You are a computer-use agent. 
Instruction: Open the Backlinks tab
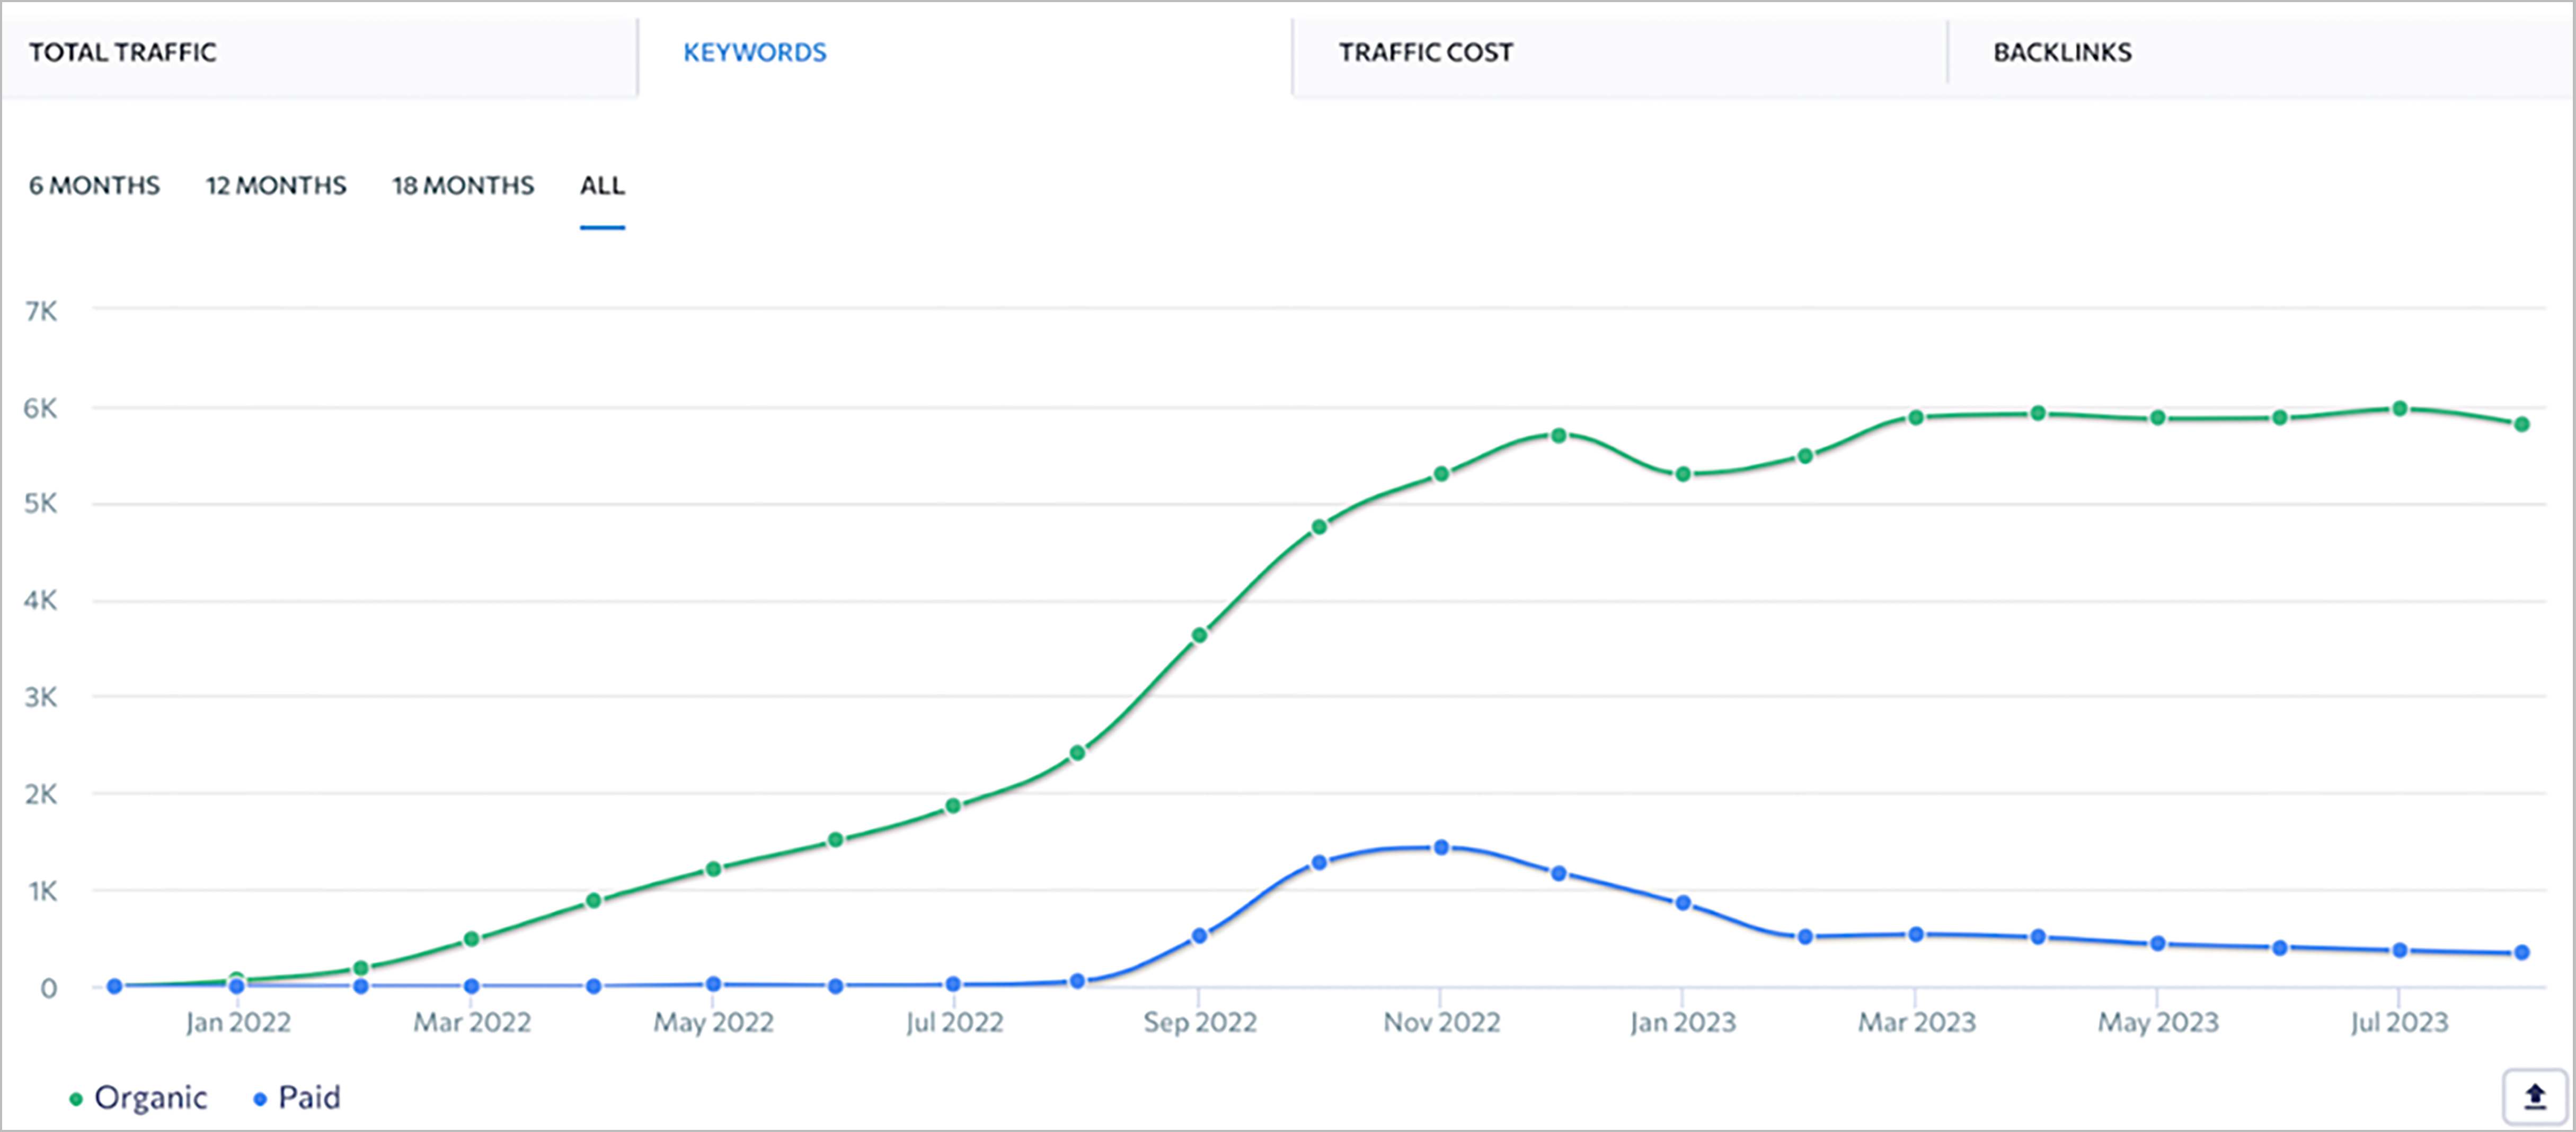pos(2062,52)
